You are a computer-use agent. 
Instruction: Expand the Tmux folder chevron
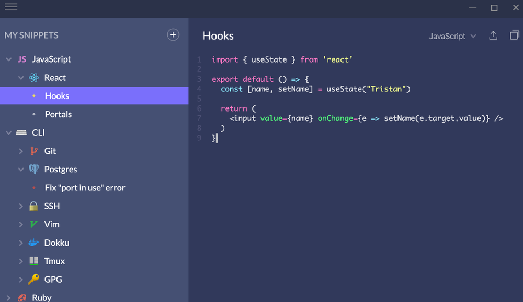21,261
